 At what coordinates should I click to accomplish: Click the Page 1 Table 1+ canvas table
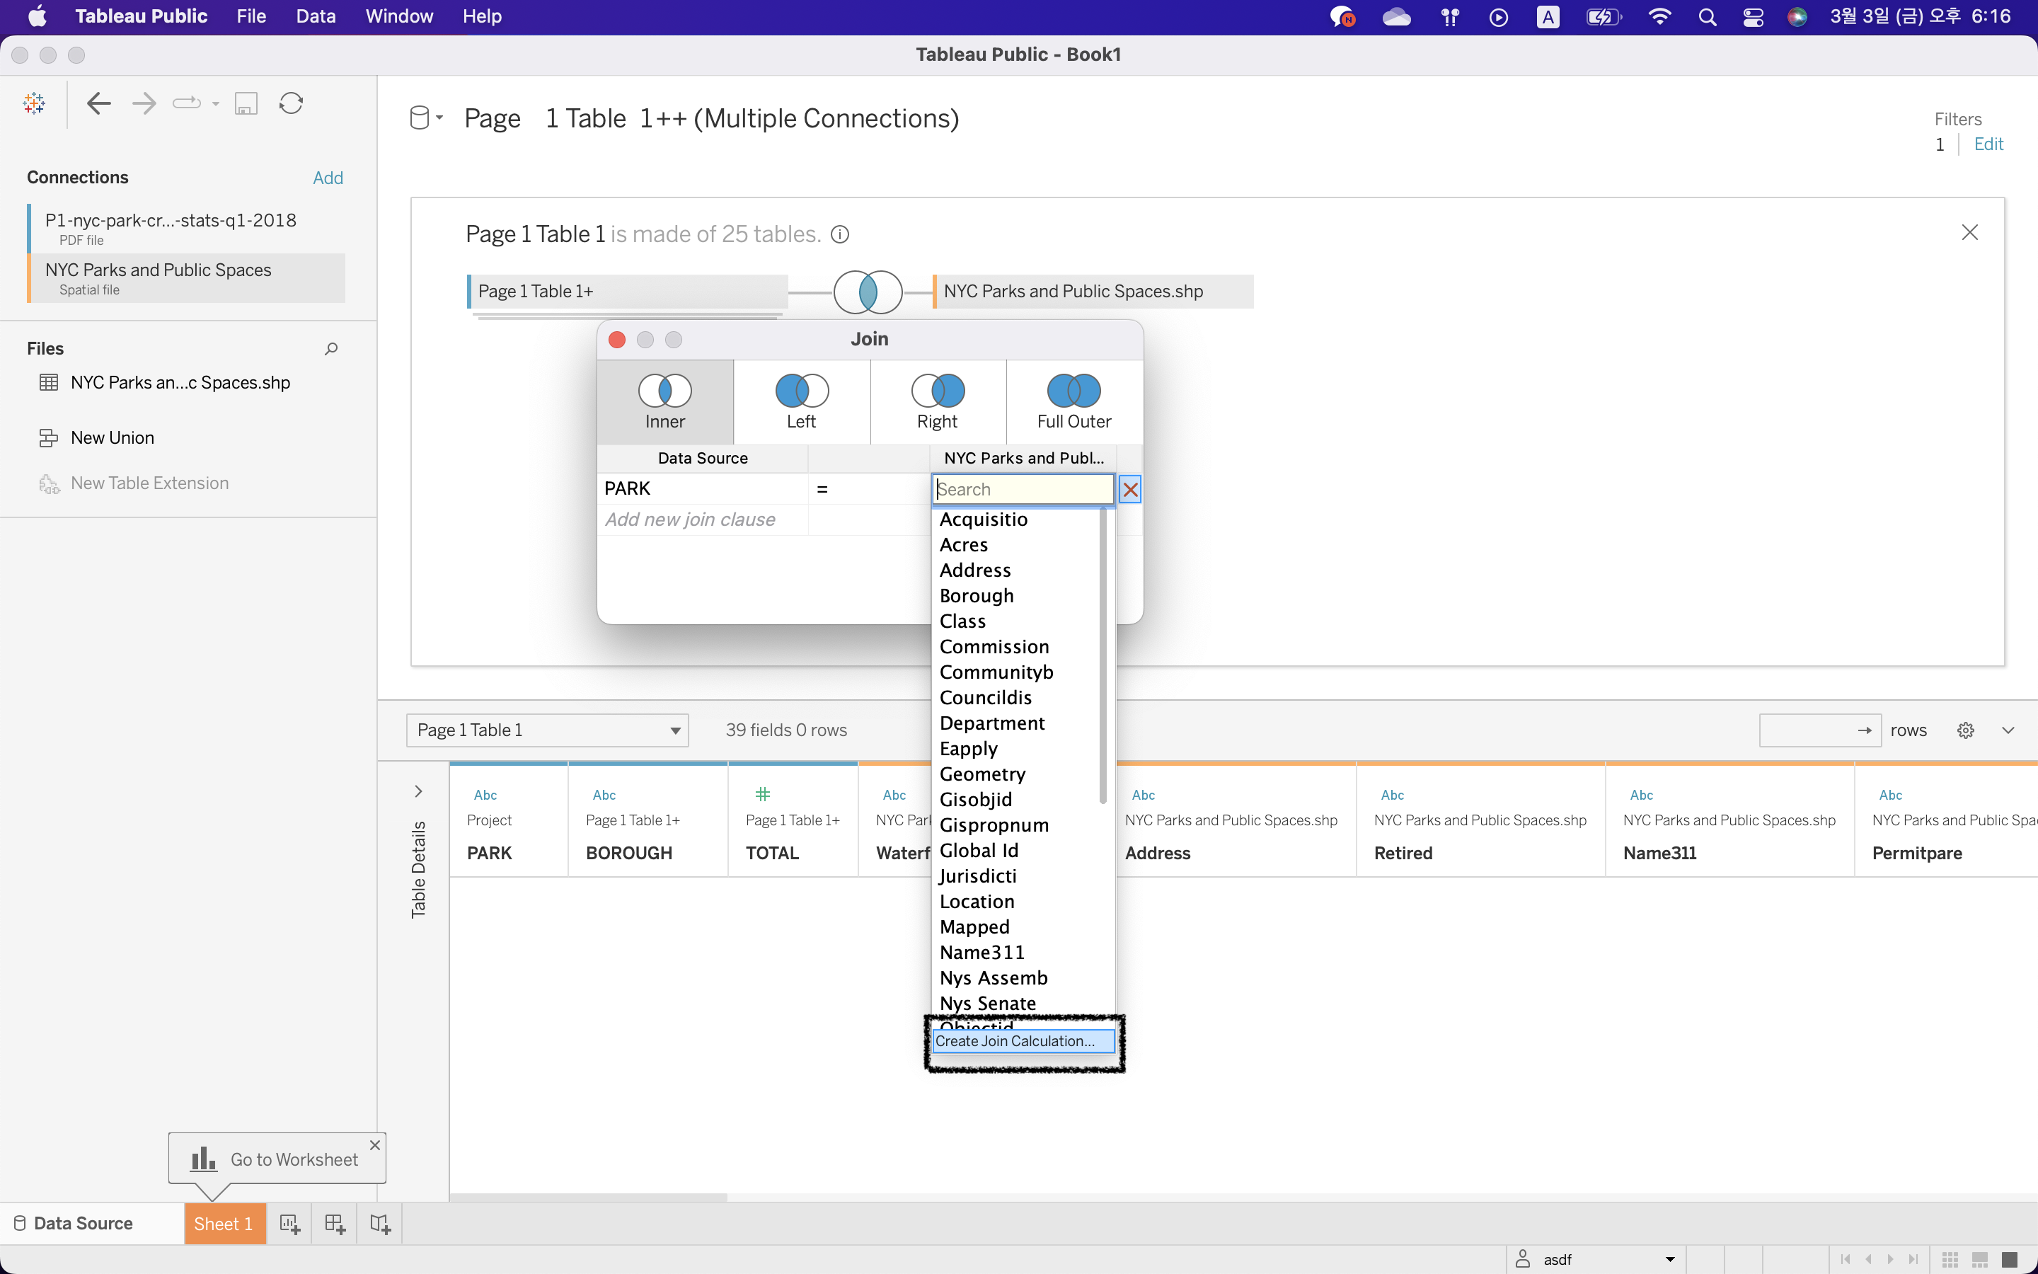coord(628,292)
